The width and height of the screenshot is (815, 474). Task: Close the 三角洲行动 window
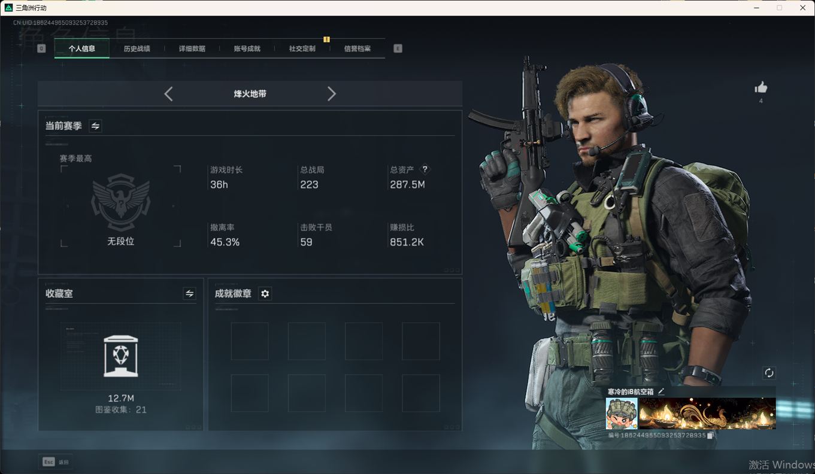803,8
